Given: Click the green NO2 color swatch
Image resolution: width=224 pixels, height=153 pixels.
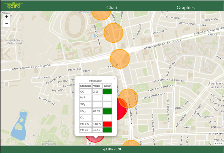Looking at the screenshot, I should point(107,111).
